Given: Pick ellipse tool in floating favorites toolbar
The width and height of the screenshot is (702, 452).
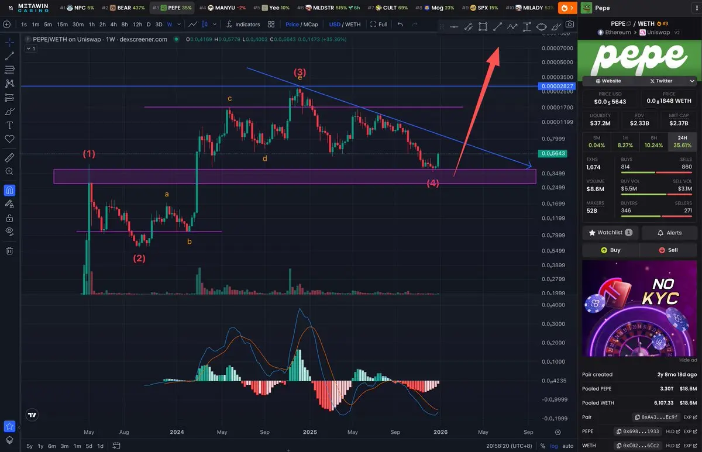Looking at the screenshot, I should click(x=541, y=26).
